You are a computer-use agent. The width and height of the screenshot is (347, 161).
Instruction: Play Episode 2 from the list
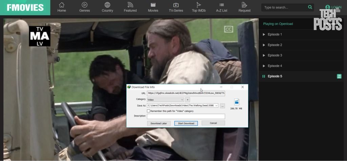[x=301, y=45]
